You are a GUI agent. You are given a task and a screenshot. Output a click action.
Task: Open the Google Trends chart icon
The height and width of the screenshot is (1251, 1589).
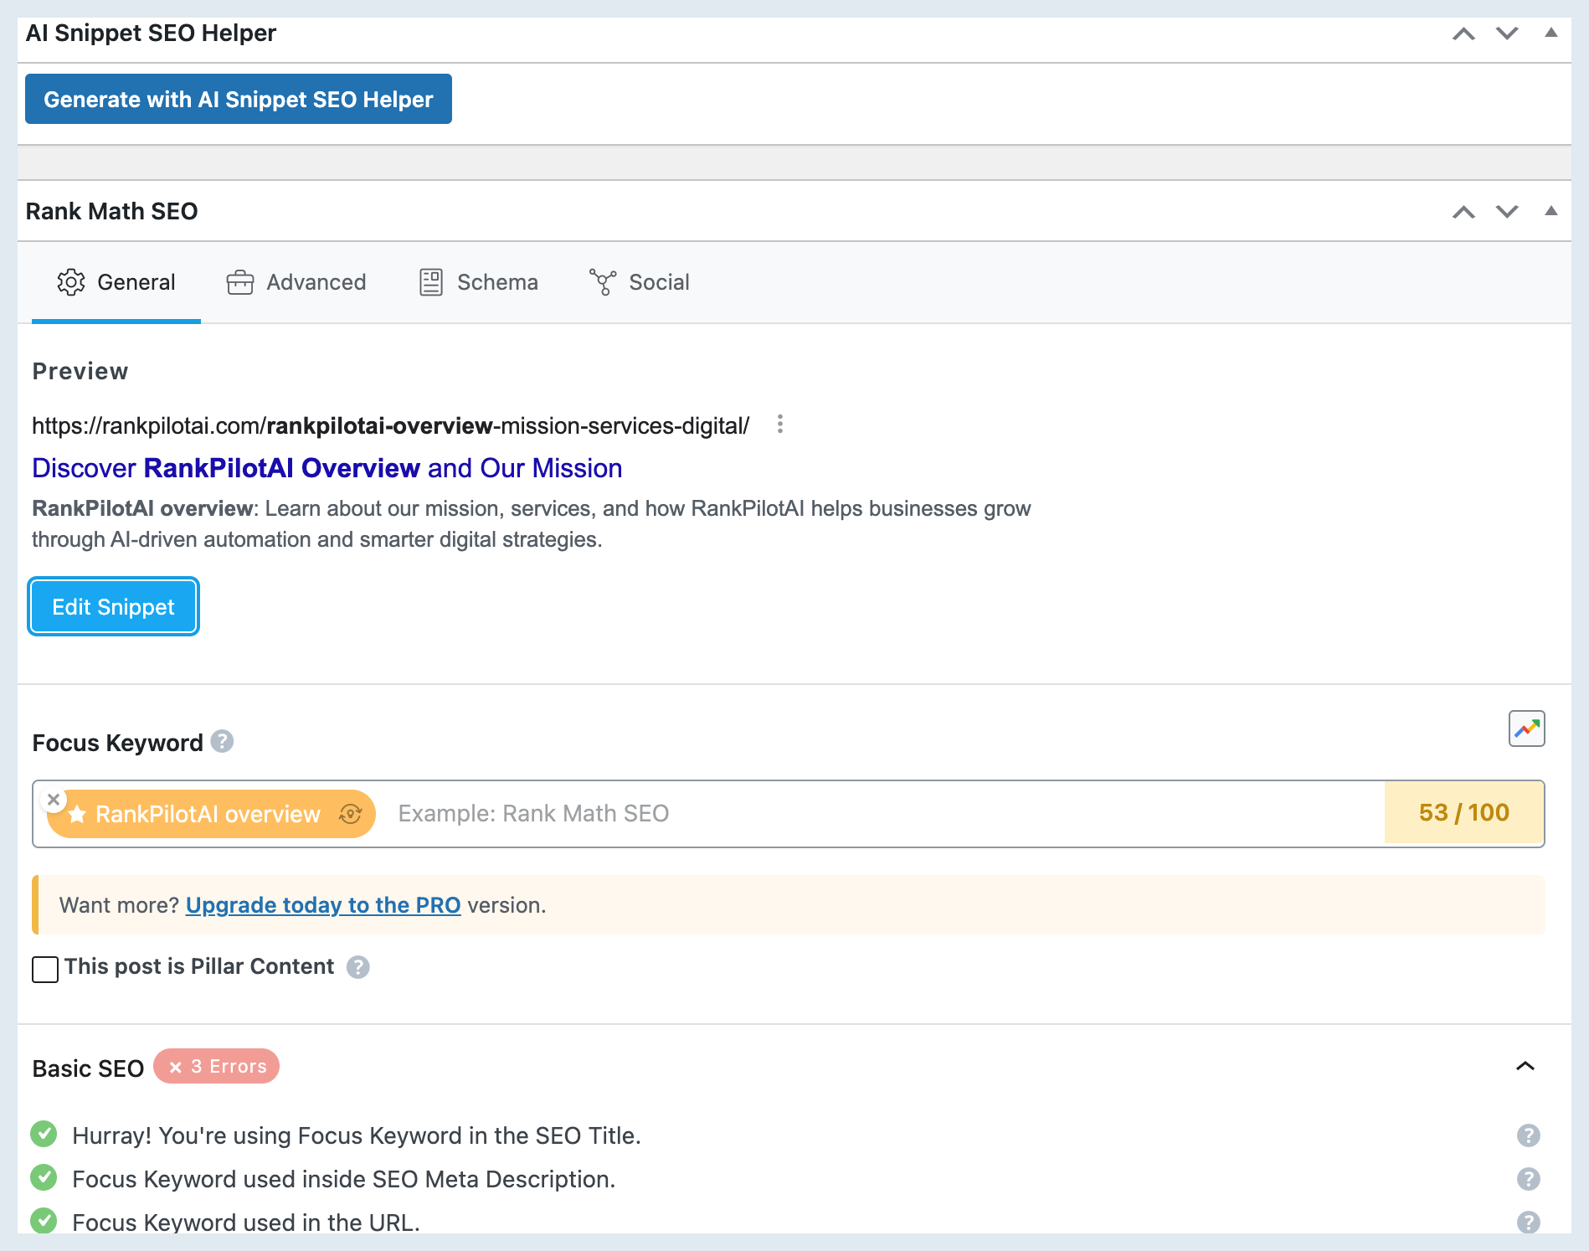1527,728
